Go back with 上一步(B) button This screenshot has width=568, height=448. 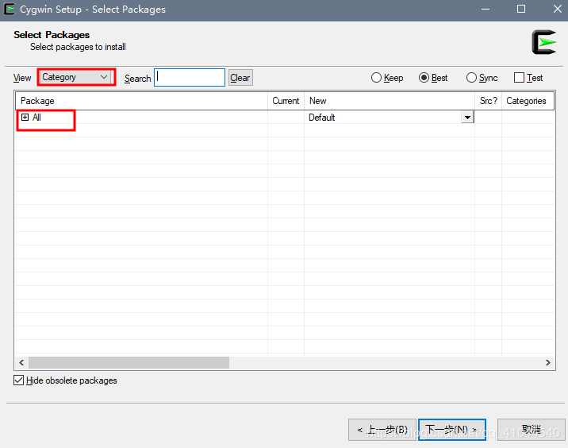382,430
